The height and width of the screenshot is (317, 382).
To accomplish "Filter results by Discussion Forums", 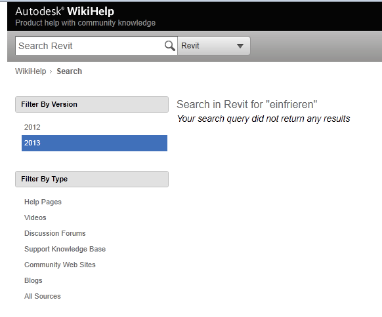I will coord(55,233).
